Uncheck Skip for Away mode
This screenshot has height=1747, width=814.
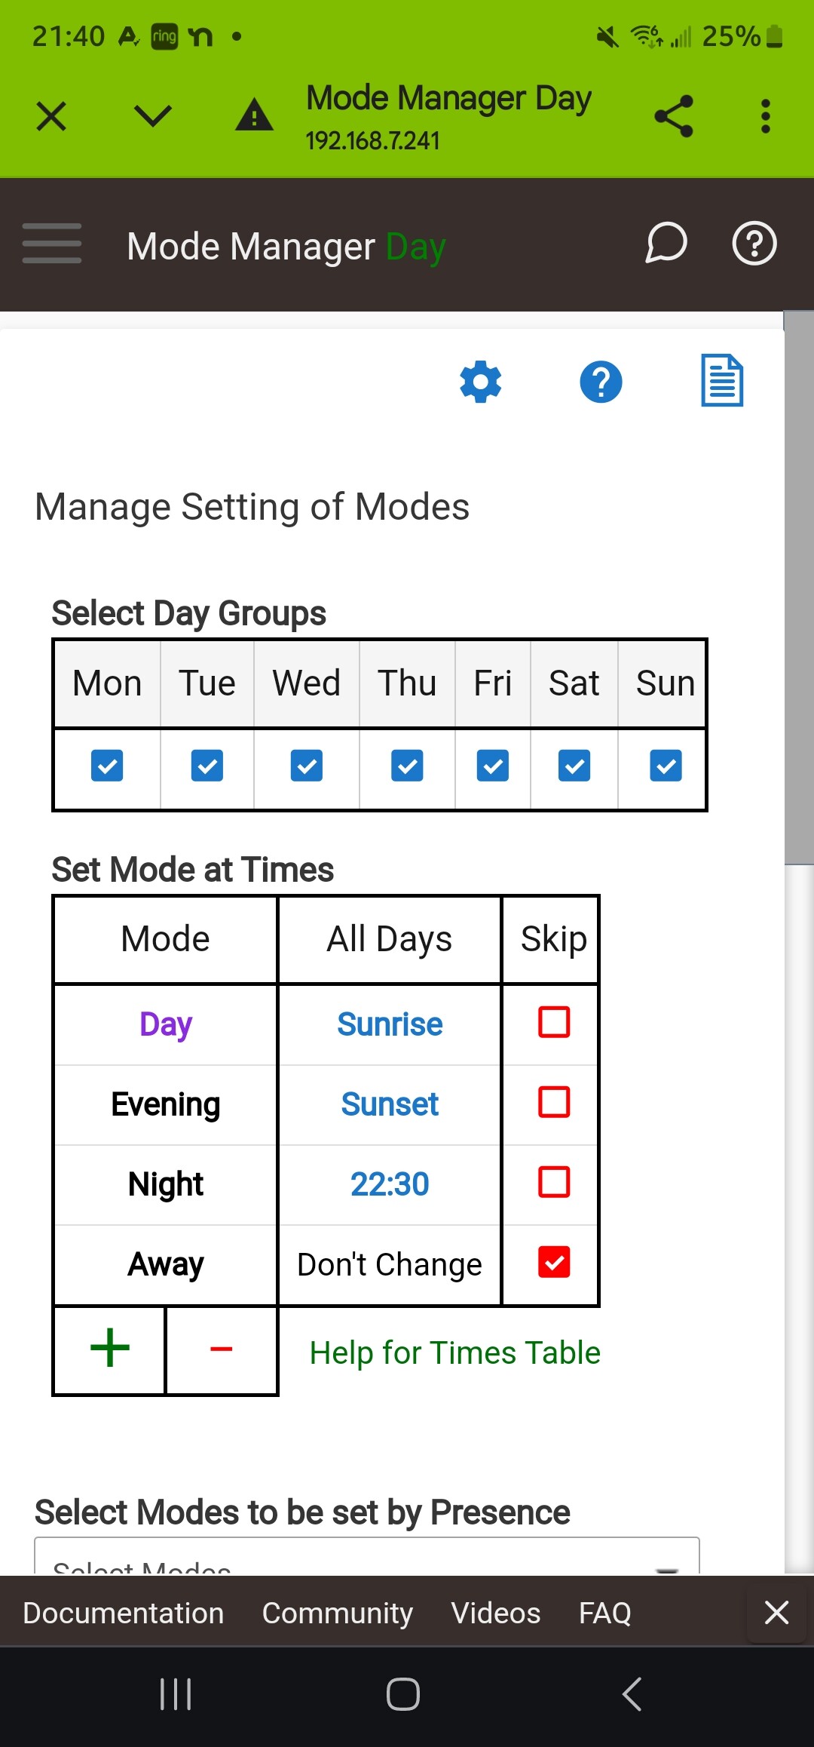pyautogui.click(x=554, y=1262)
